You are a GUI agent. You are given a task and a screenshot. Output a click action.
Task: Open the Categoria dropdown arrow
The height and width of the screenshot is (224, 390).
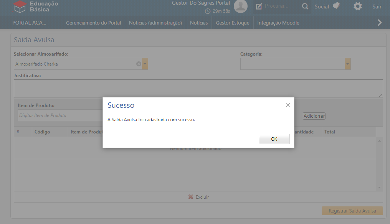coord(348,64)
